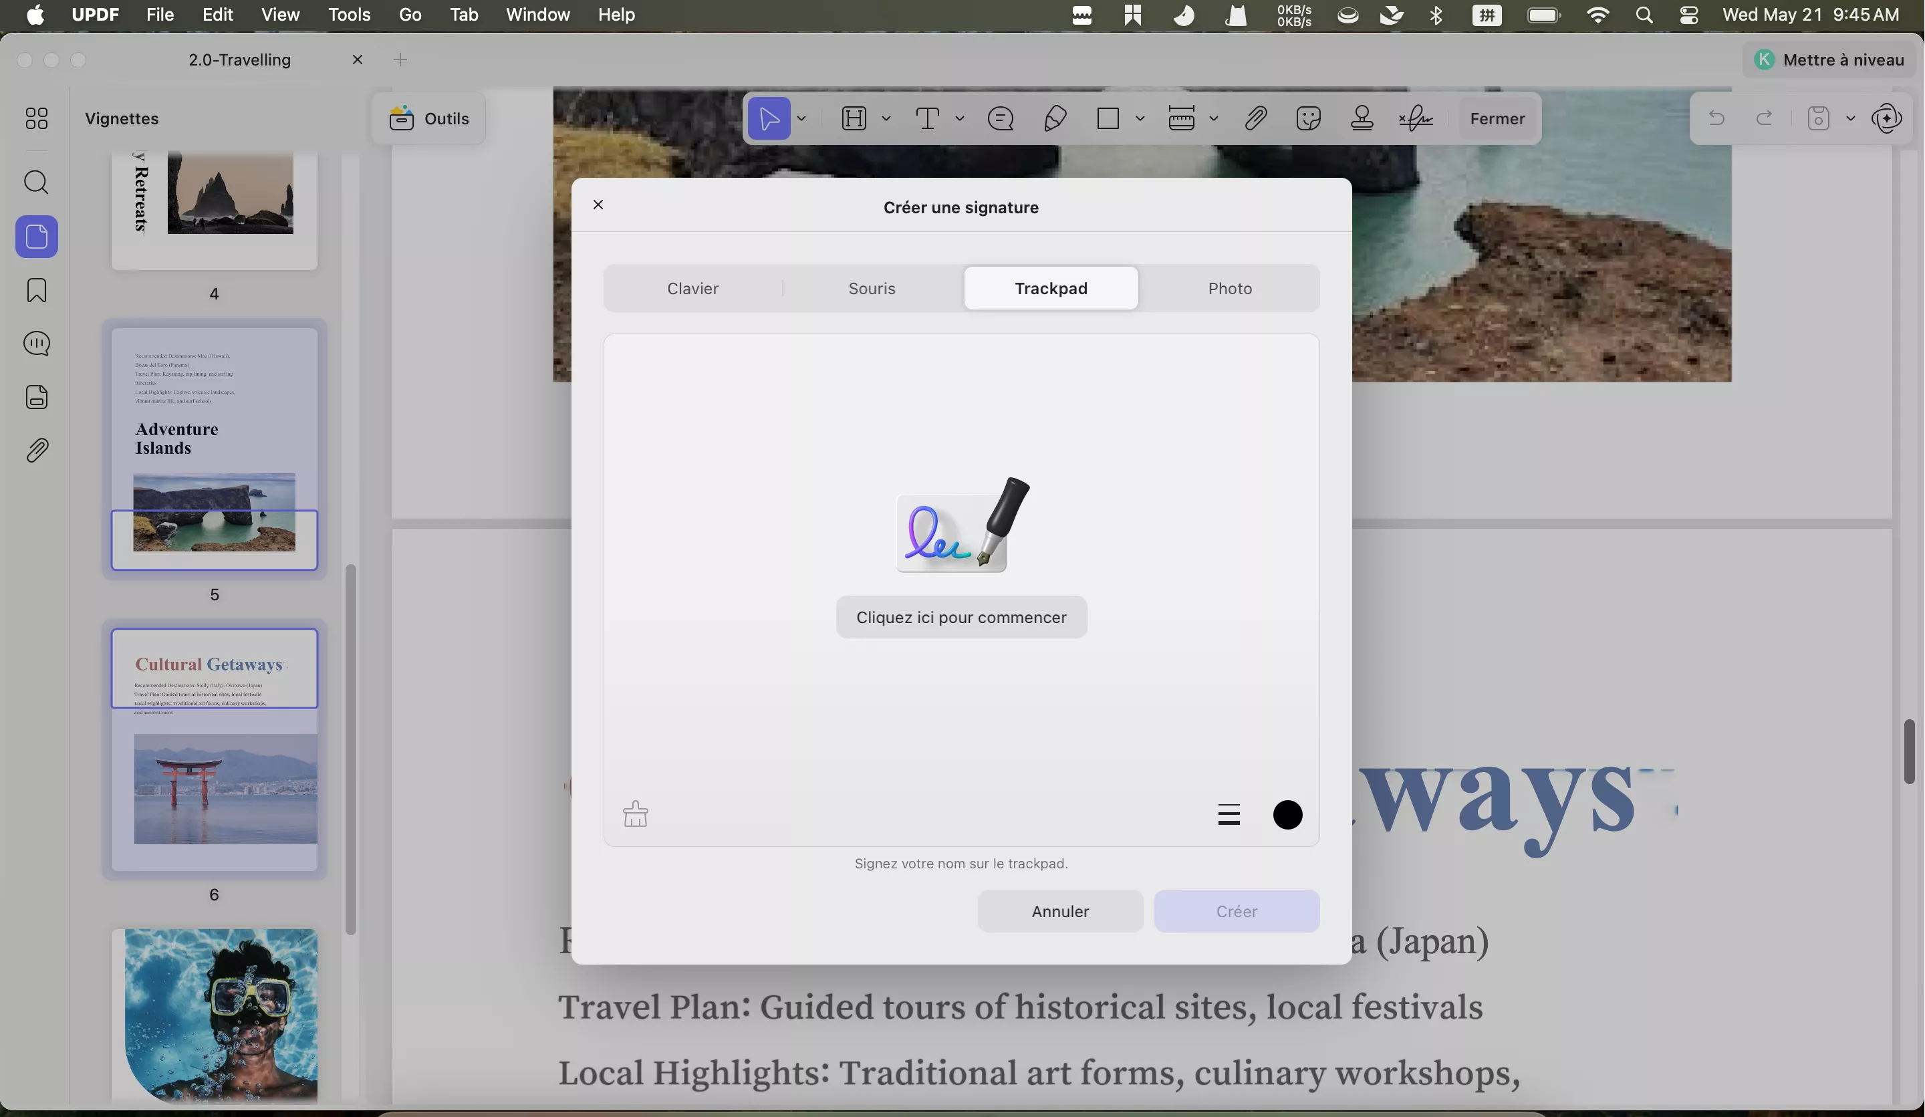1925x1117 pixels.
Task: Expand the highlight tool dropdown arrow
Action: pyautogui.click(x=886, y=118)
